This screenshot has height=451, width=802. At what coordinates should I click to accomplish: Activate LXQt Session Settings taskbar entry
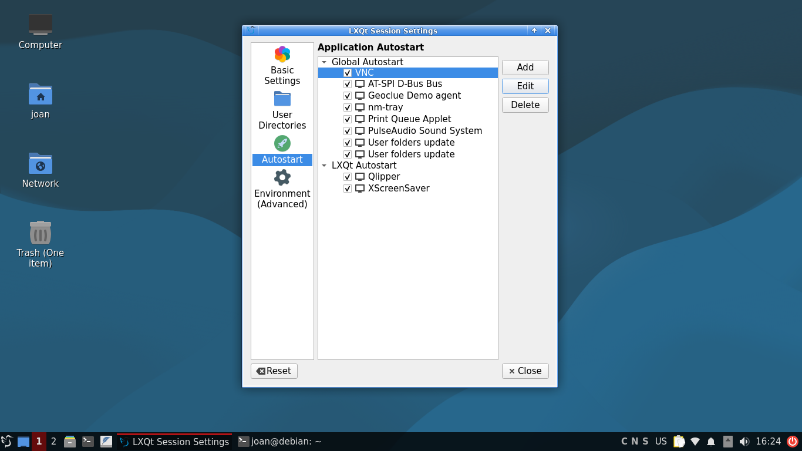(174, 442)
